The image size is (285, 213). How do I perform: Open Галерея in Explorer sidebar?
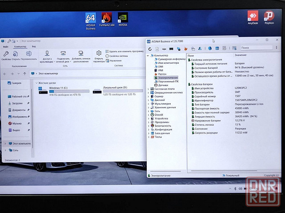[14, 83]
